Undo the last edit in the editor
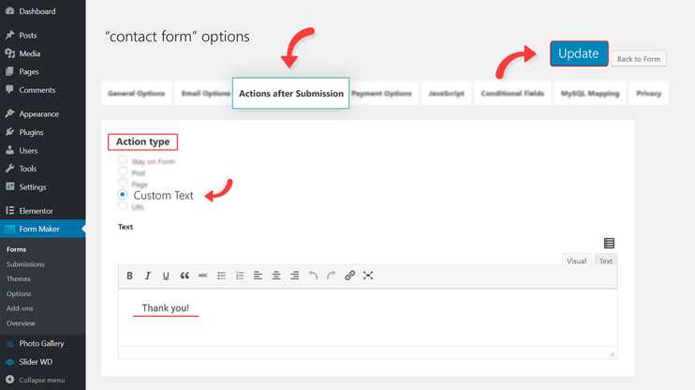 (313, 276)
